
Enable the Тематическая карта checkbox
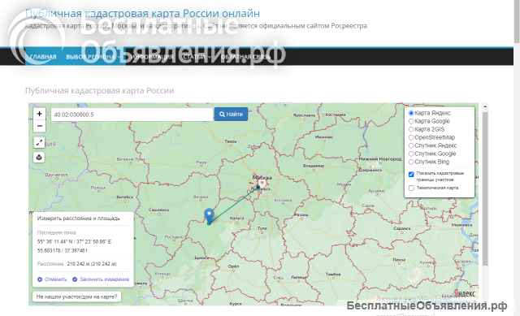click(412, 188)
